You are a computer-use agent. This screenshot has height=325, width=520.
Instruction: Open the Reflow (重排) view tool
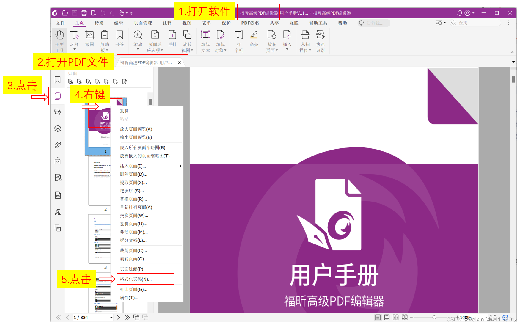pos(172,39)
